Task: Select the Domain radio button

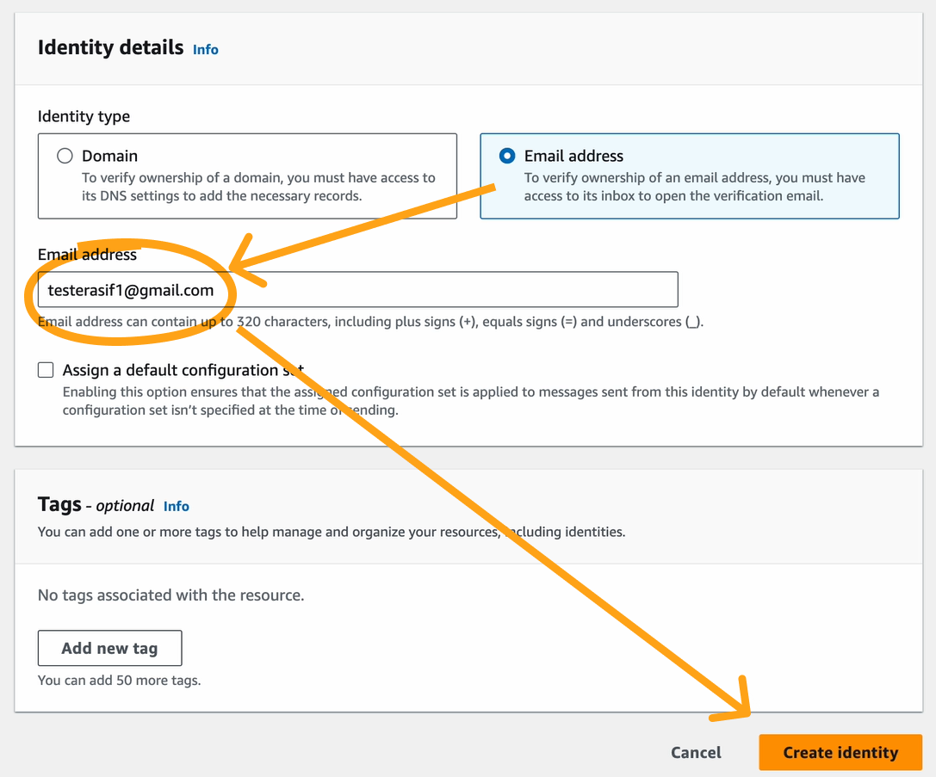Action: [x=65, y=156]
